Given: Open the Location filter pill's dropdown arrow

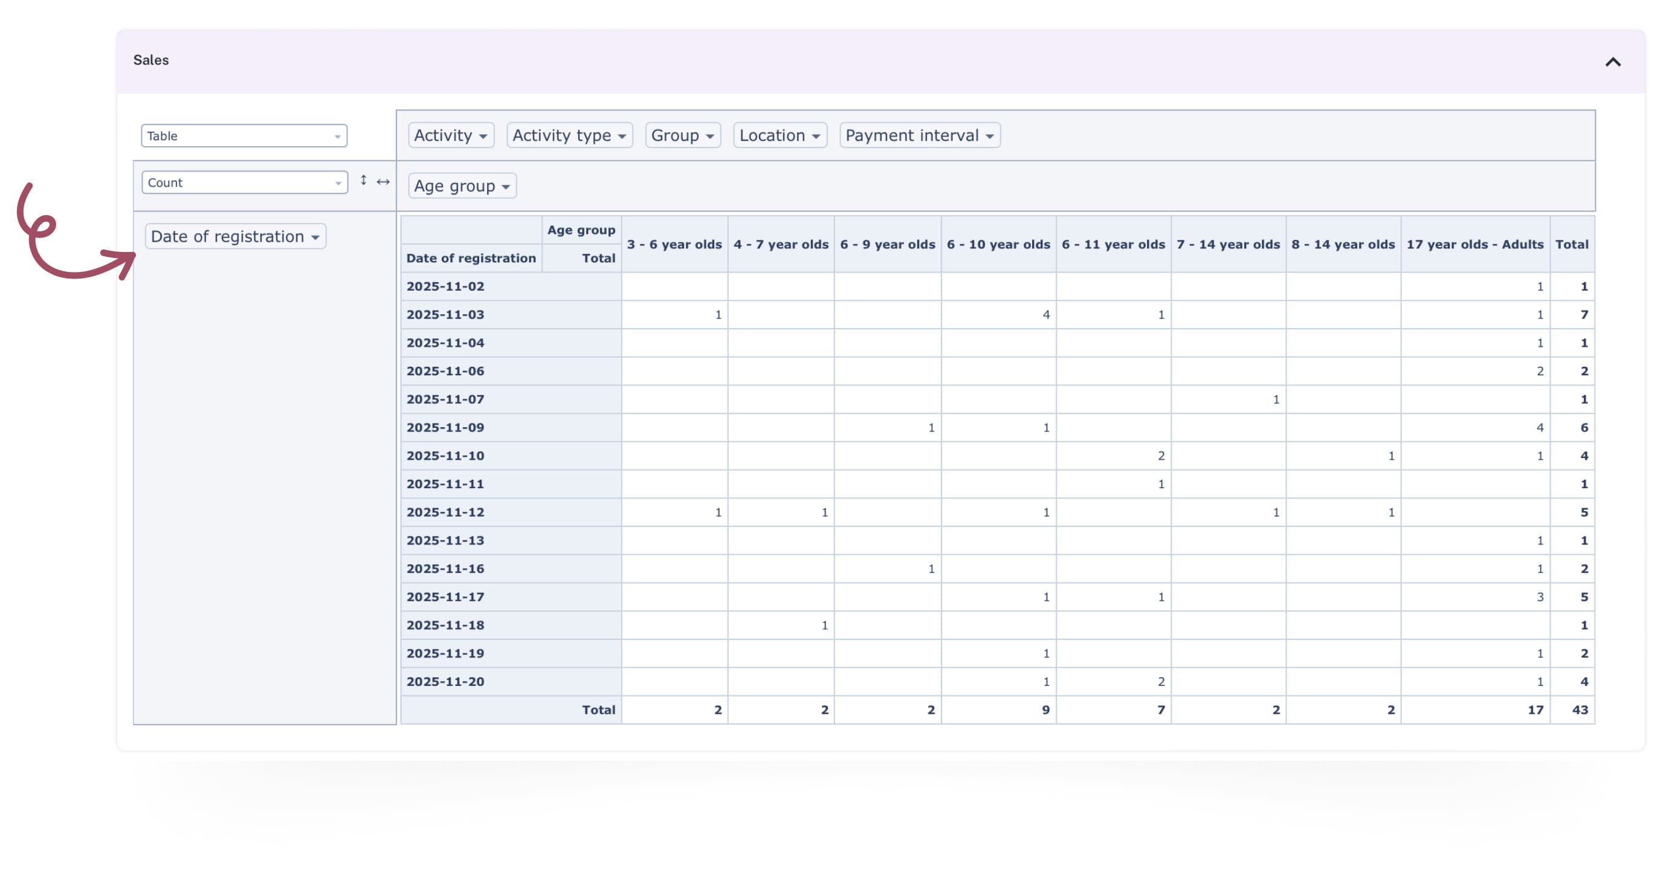Looking at the screenshot, I should pos(816,135).
